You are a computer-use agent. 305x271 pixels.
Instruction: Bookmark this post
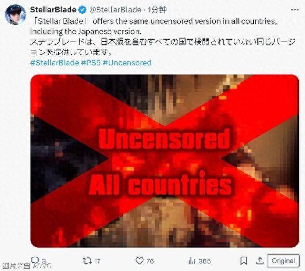pyautogui.click(x=244, y=261)
